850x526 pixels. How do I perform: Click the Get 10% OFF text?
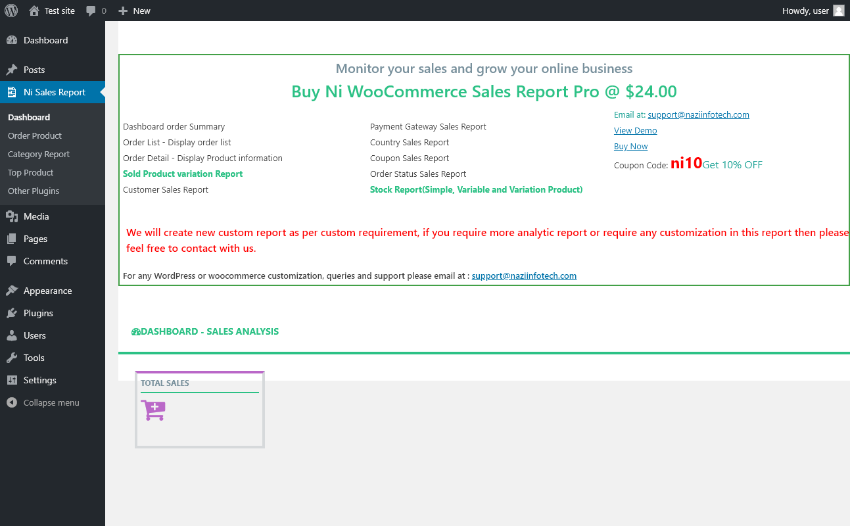(x=732, y=165)
